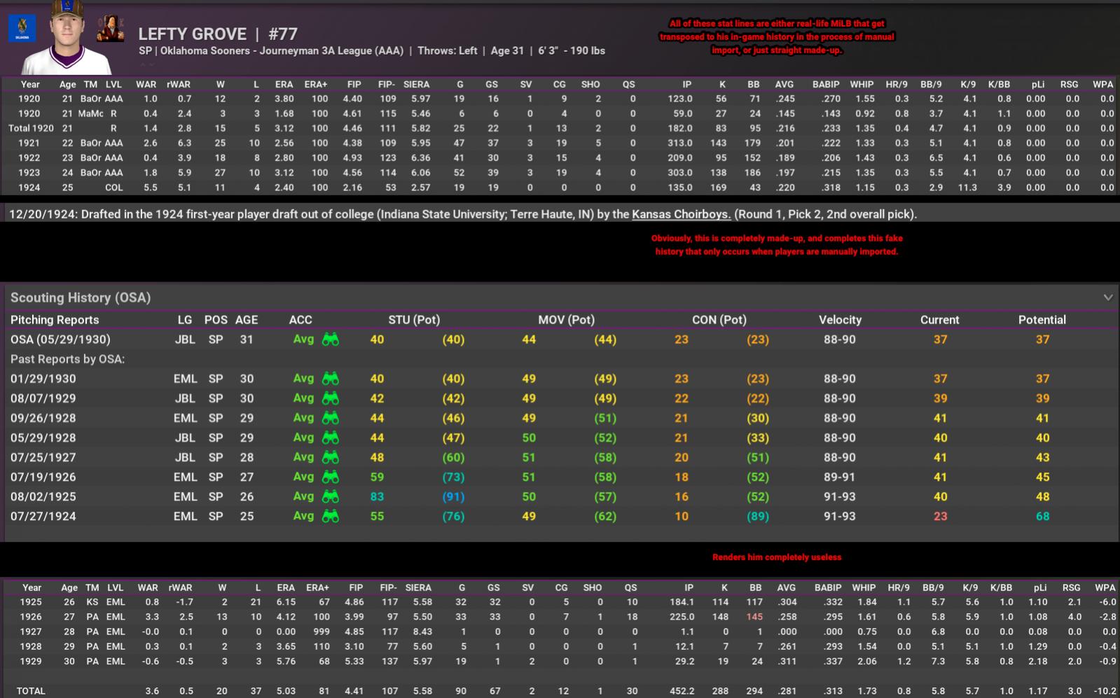Image resolution: width=1120 pixels, height=698 pixels.
Task: Click binoculars icon for 09/26/1928 report
Action: click(330, 418)
